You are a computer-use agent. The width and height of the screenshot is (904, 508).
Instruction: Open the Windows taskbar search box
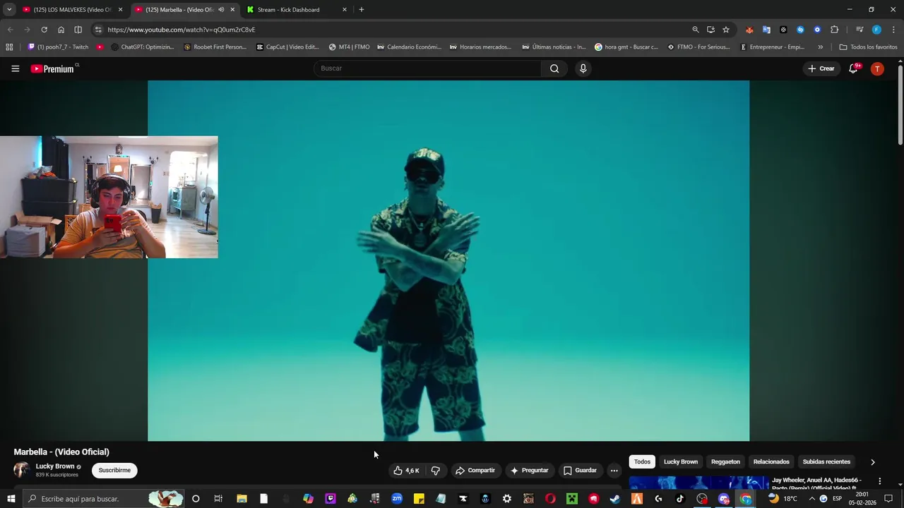[x=102, y=499]
